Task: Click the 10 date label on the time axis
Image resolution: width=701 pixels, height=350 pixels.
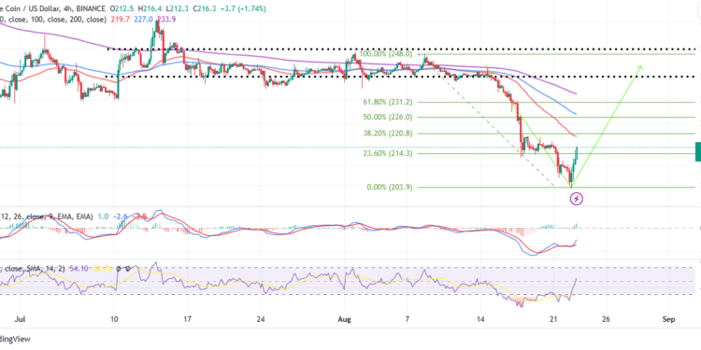Action: [x=114, y=319]
